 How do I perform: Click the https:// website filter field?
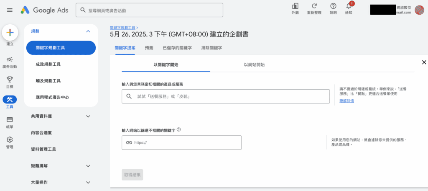click(x=181, y=142)
